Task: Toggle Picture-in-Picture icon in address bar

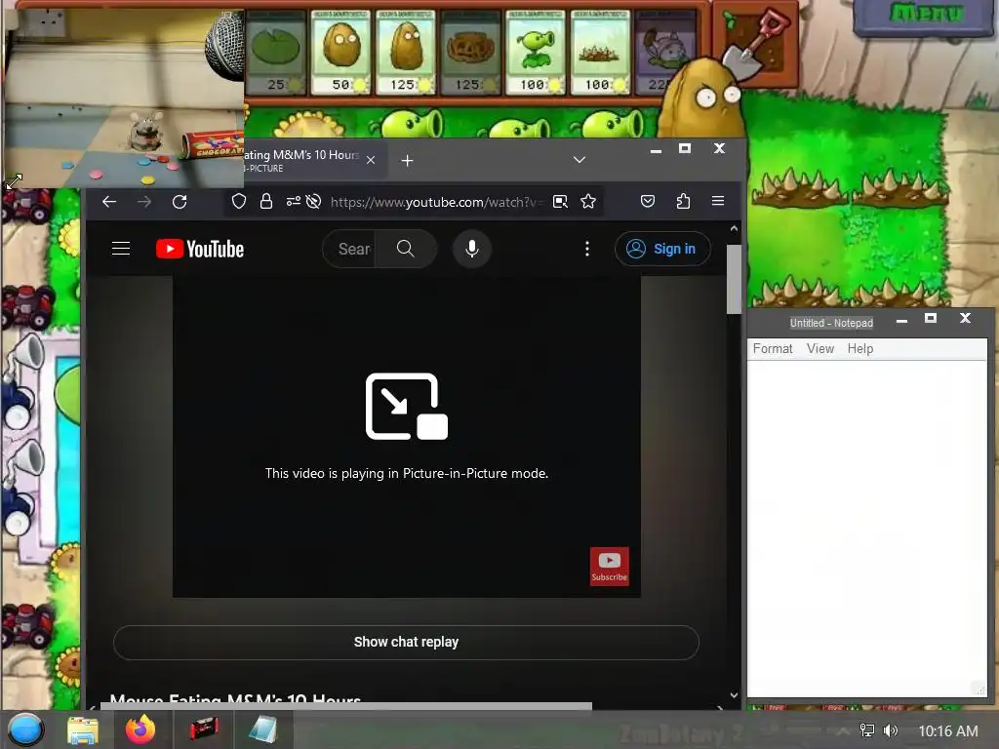Action: [560, 202]
